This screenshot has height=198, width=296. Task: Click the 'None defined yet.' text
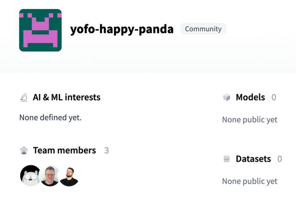(x=50, y=118)
